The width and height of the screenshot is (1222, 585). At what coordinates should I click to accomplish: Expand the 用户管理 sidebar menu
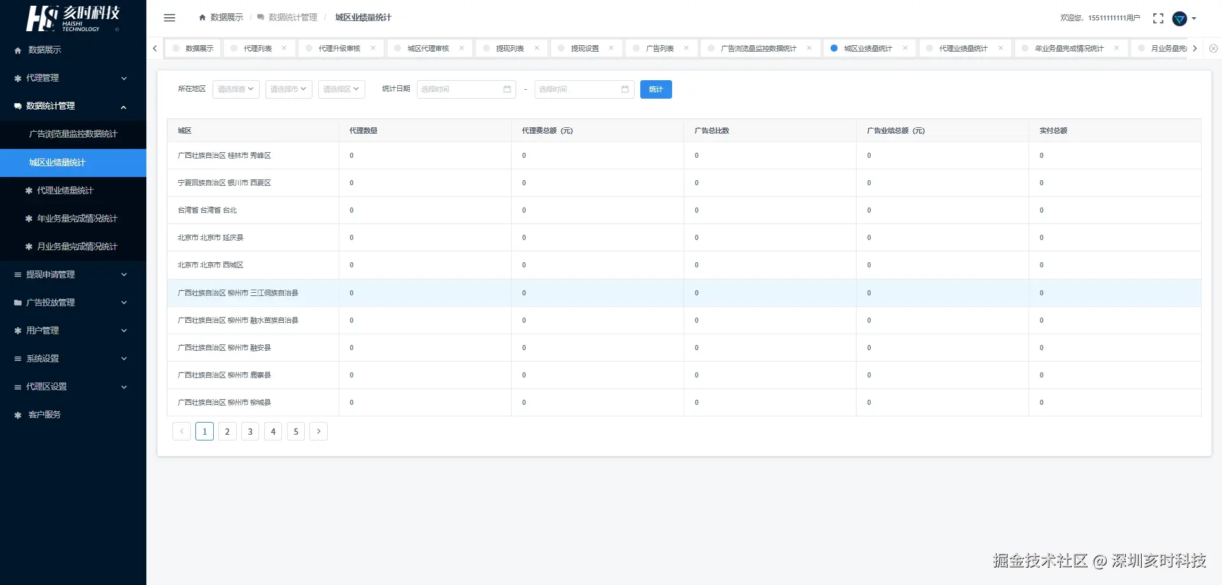(73, 330)
